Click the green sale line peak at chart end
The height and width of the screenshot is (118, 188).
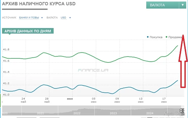pyautogui.click(x=178, y=45)
